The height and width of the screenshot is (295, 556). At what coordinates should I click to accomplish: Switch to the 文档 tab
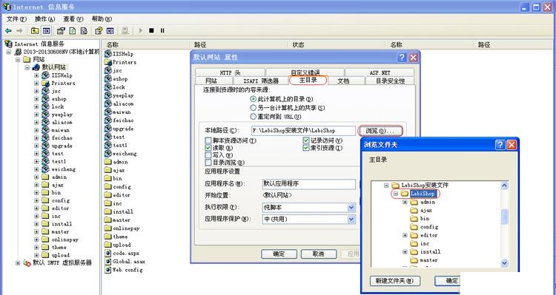click(343, 81)
